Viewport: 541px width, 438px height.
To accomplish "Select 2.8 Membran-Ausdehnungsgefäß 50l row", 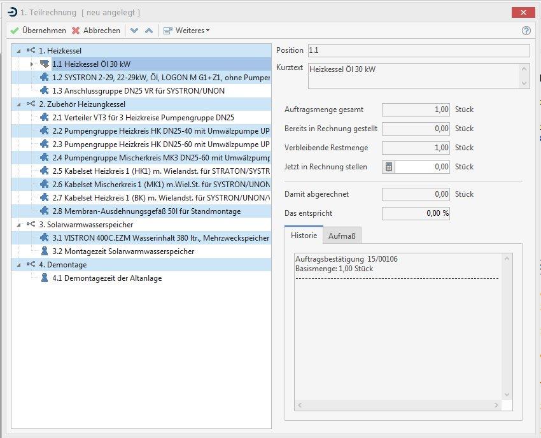I will coord(141,211).
